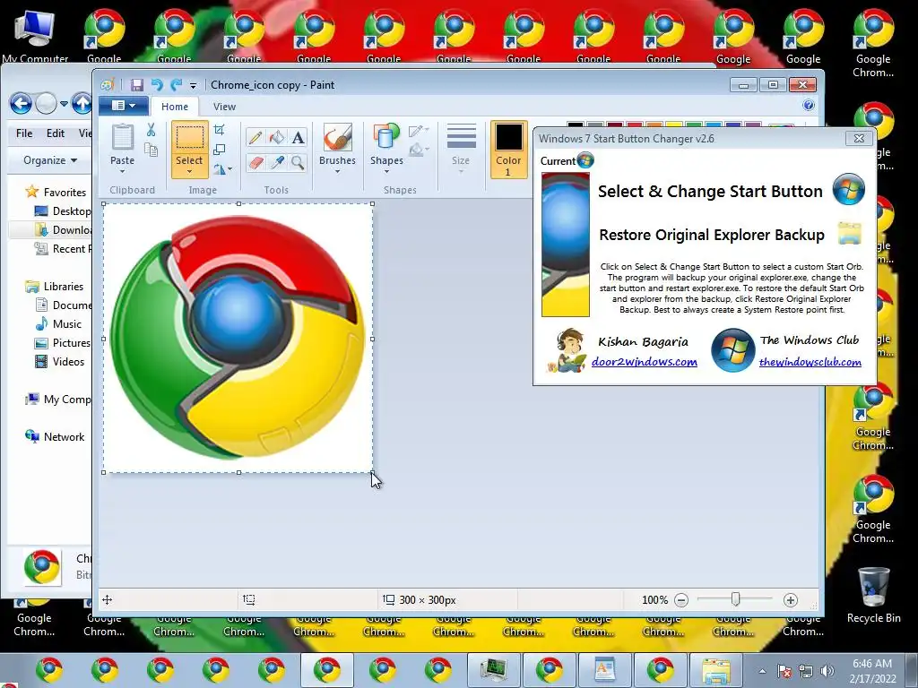The height and width of the screenshot is (688, 918).
Task: Undo the last action in Paint
Action: coord(156,85)
